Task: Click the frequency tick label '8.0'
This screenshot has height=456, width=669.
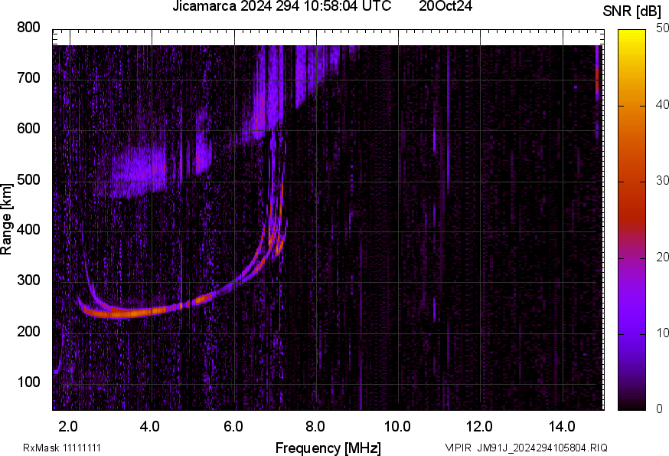Action: click(315, 427)
